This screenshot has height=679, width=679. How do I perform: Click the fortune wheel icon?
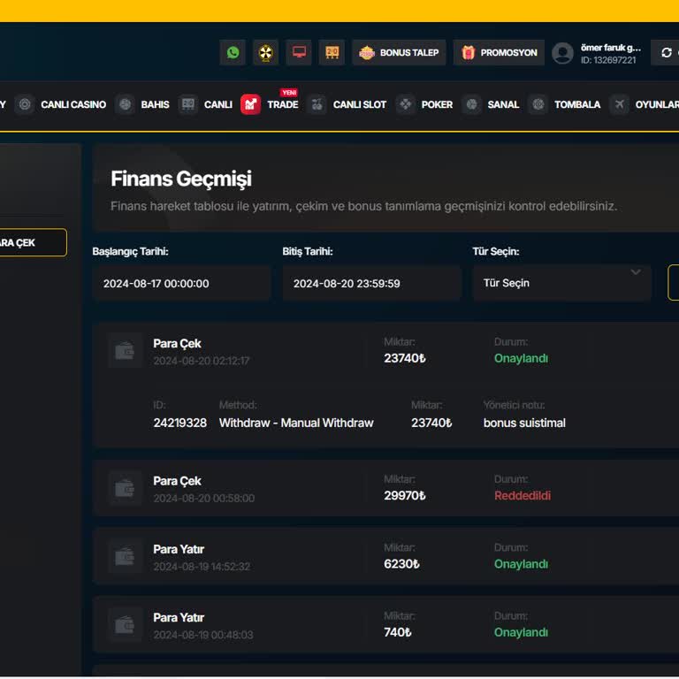coord(265,52)
